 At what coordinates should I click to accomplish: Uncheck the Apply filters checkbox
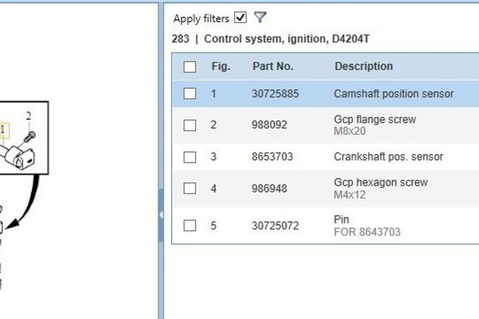(x=240, y=18)
